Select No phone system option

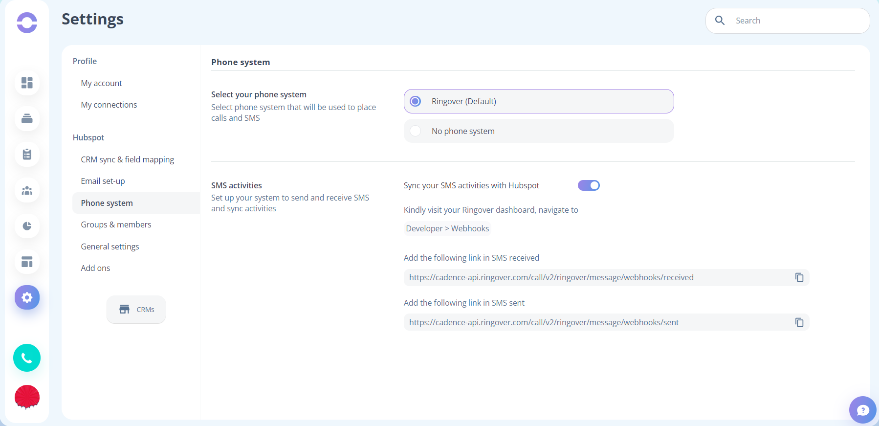pos(539,131)
